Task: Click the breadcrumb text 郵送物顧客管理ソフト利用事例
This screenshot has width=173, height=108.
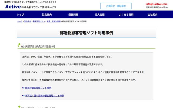Action: coord(74,21)
